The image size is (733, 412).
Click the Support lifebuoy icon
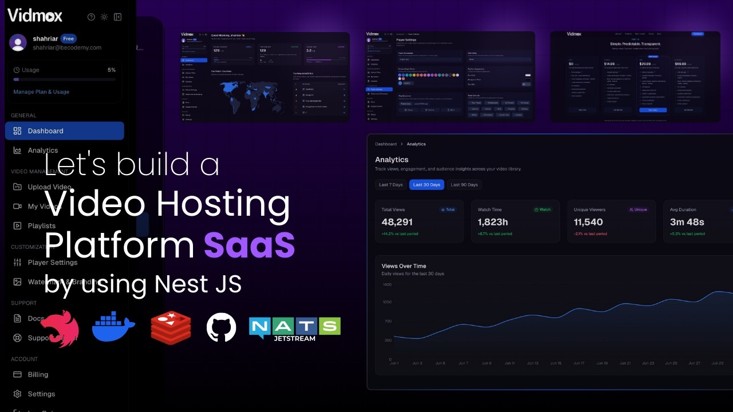tap(17, 338)
